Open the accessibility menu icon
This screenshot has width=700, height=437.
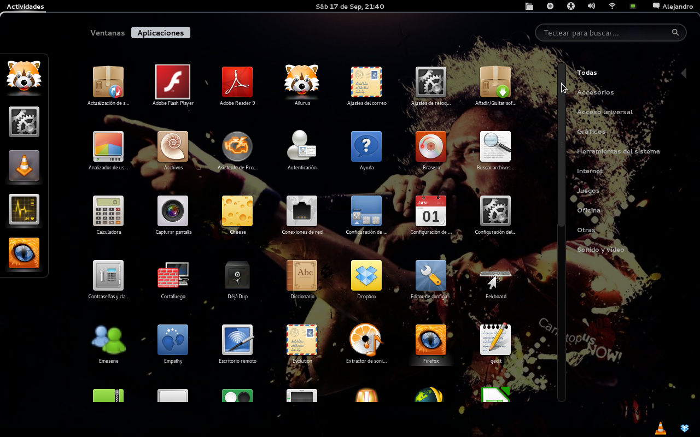tap(571, 7)
